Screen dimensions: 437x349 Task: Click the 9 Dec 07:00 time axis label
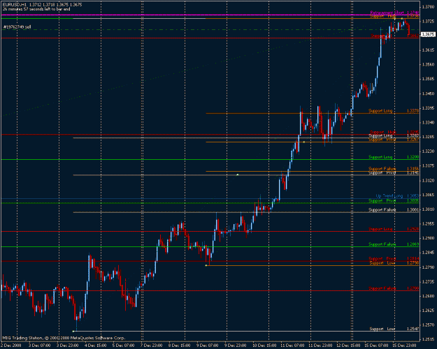pyautogui.click(x=208, y=346)
